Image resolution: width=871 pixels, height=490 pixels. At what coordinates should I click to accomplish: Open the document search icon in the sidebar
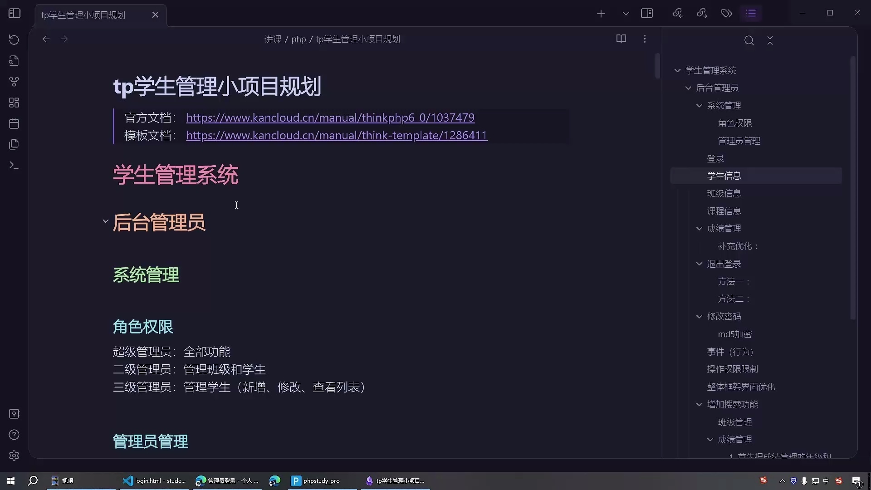point(14,60)
